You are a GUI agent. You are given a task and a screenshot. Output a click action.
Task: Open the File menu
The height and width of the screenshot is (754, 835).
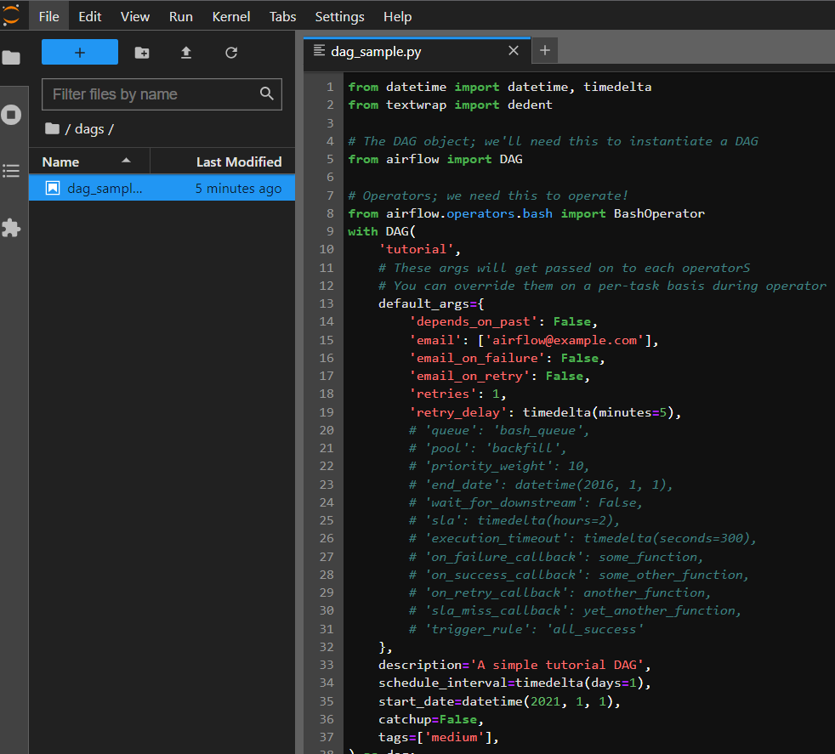48,17
